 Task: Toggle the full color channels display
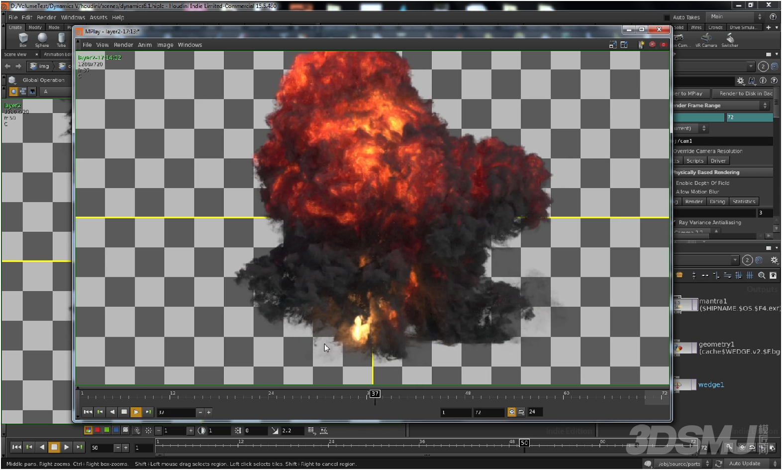(x=88, y=430)
